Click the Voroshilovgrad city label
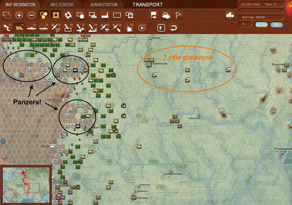 pos(172,174)
